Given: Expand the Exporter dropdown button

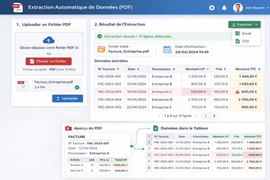Looking at the screenshot, I should (244, 25).
